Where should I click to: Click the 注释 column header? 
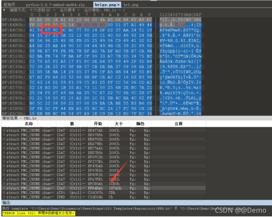[179, 124]
